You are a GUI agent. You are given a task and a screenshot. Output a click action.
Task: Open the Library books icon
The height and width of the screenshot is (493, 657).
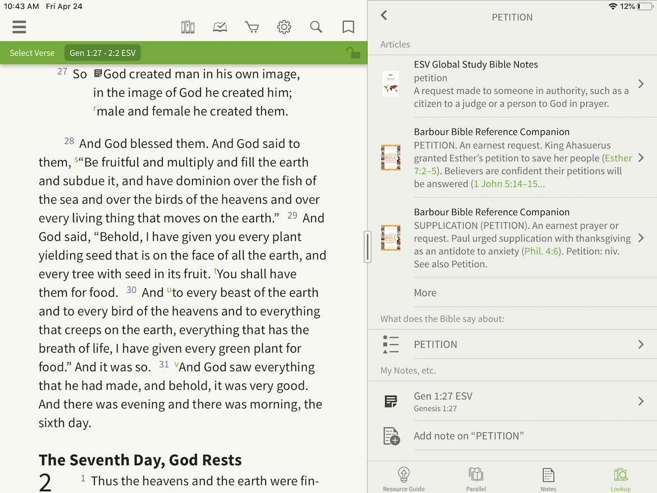(x=188, y=27)
